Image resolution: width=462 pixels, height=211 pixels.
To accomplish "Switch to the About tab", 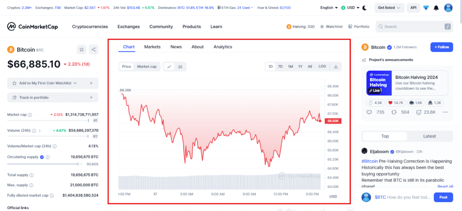I will [198, 47].
